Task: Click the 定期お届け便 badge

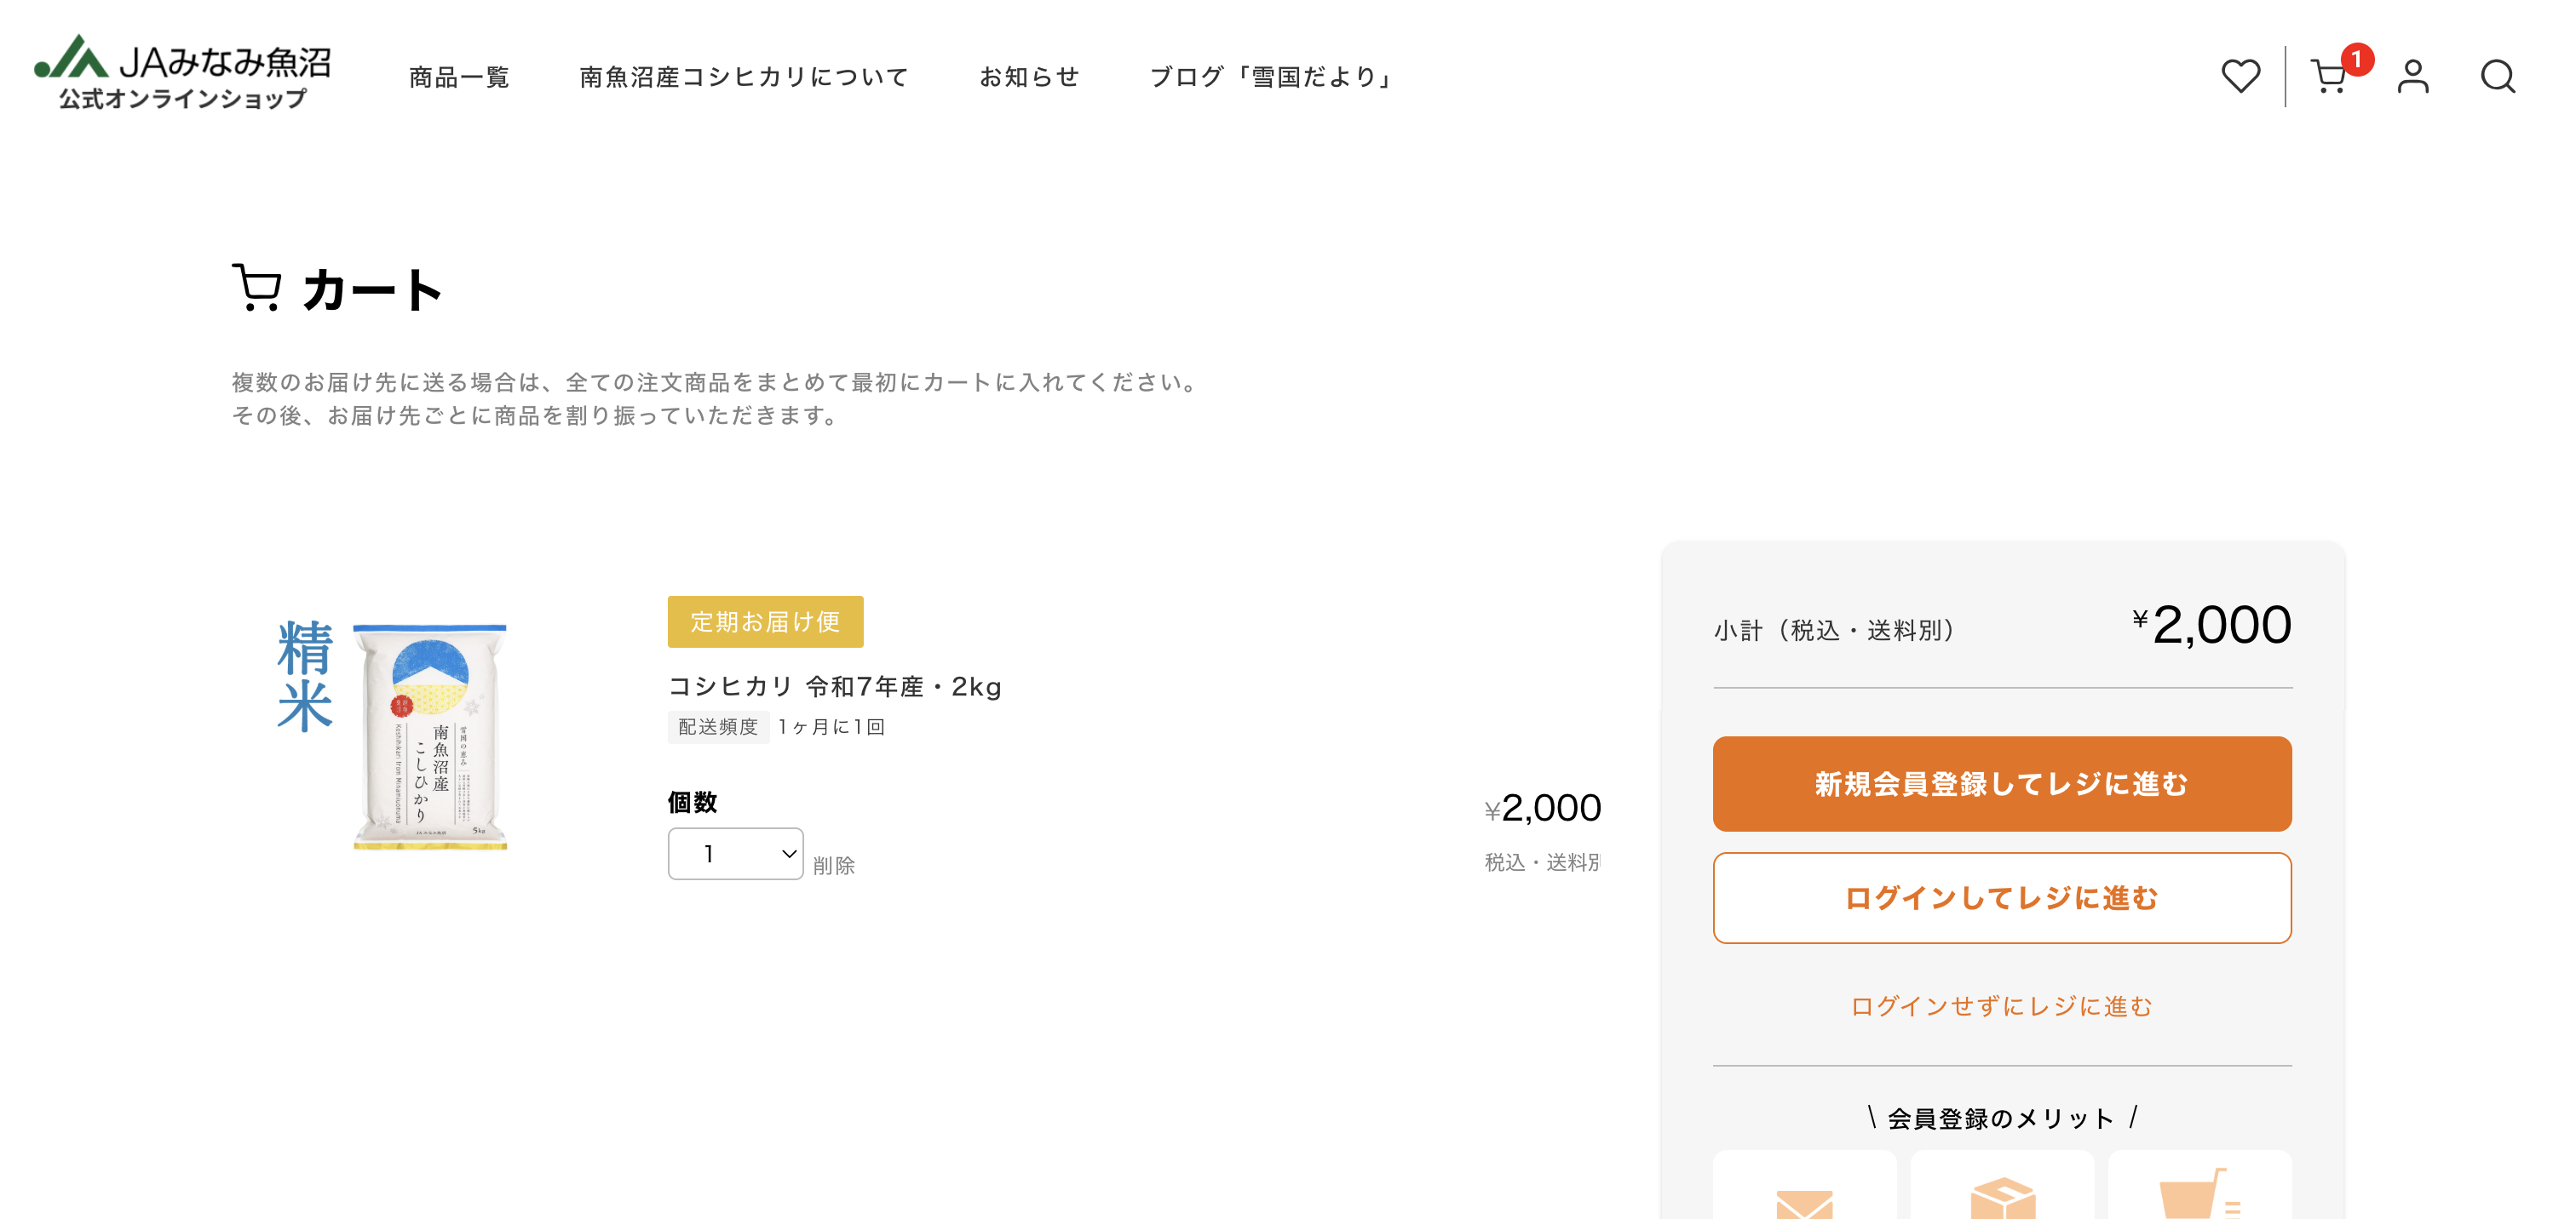Action: tap(765, 621)
